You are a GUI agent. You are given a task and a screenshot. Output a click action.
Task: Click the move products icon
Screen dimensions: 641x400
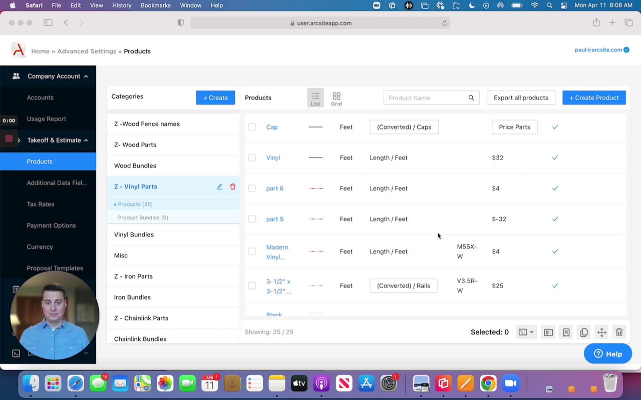pyautogui.click(x=602, y=332)
